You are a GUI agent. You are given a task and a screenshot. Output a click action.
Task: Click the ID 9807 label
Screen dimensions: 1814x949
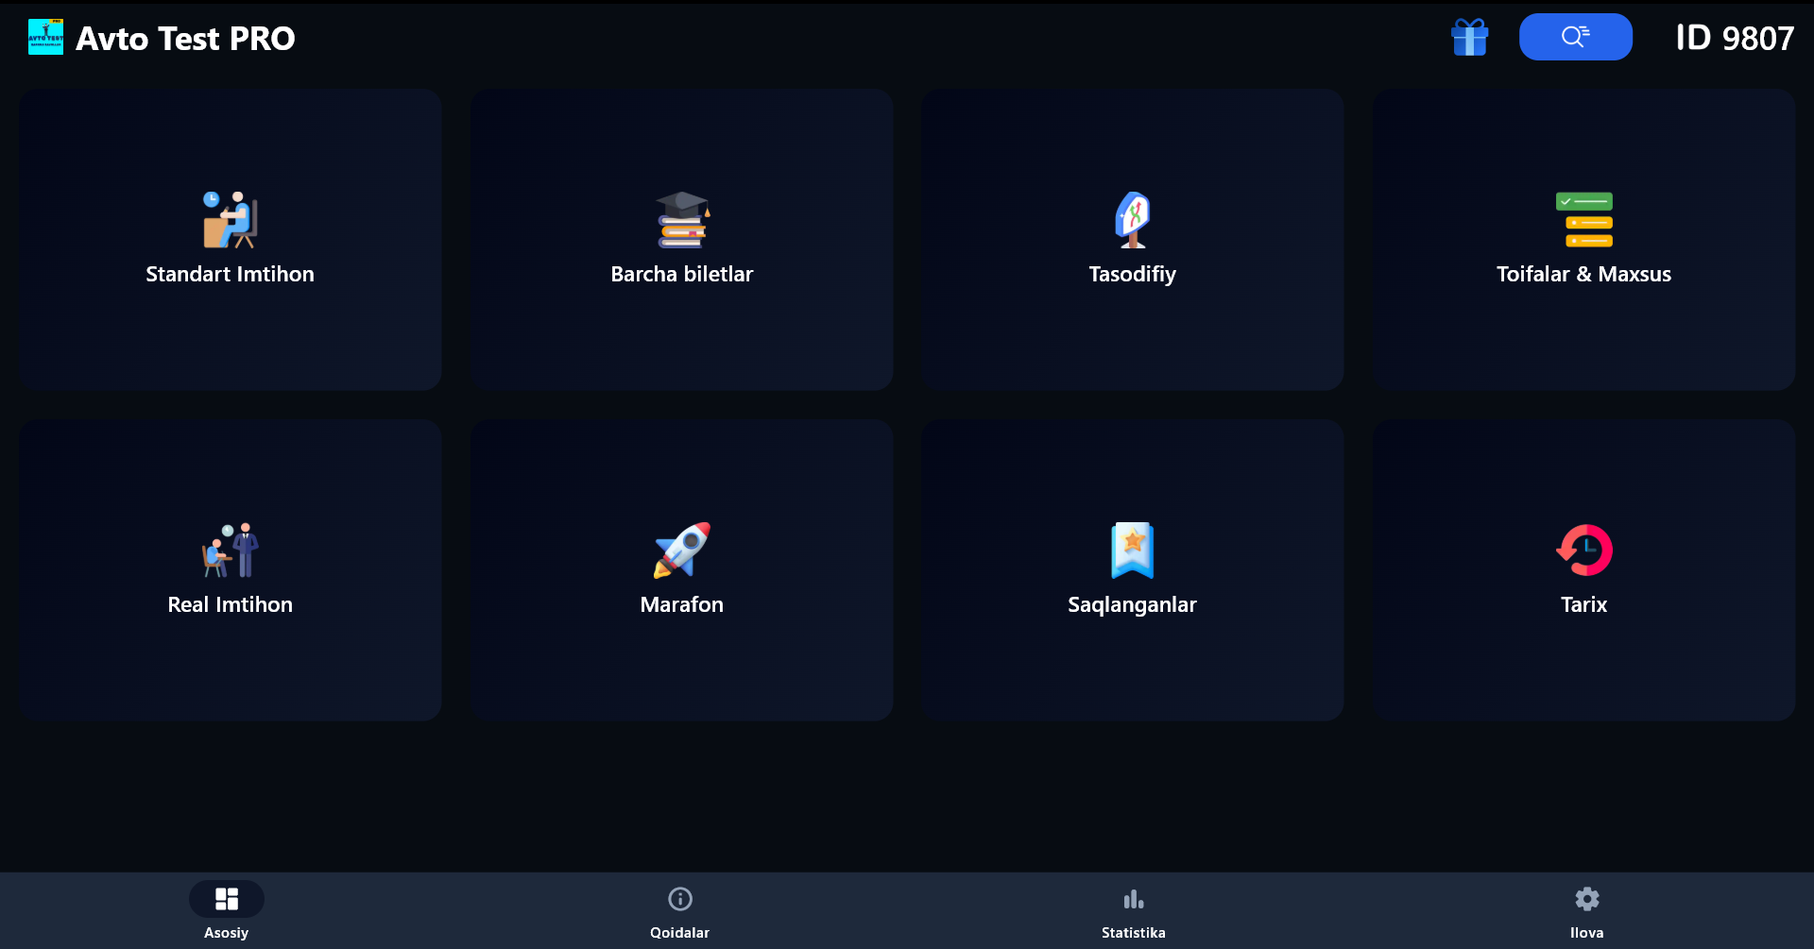[x=1735, y=38]
